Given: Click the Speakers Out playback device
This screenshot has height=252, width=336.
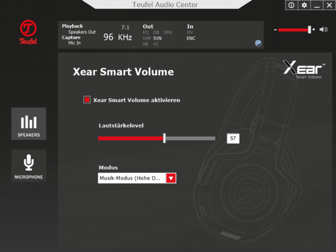Looking at the screenshot, I should (x=82, y=32).
